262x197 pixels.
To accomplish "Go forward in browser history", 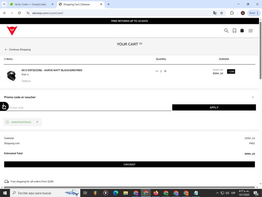I will click(12, 13).
